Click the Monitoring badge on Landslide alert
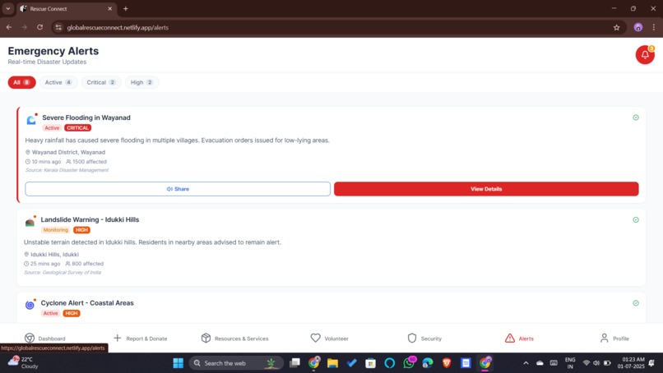663x373 pixels. click(55, 230)
